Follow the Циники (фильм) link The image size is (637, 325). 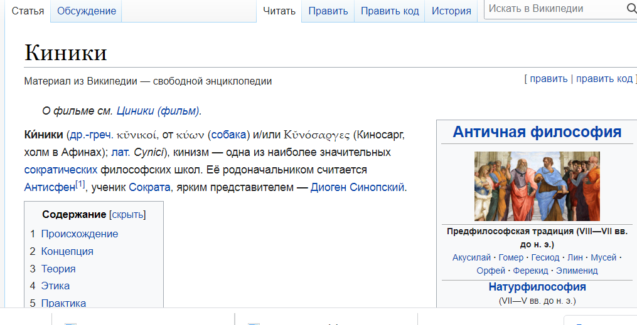[x=158, y=111]
